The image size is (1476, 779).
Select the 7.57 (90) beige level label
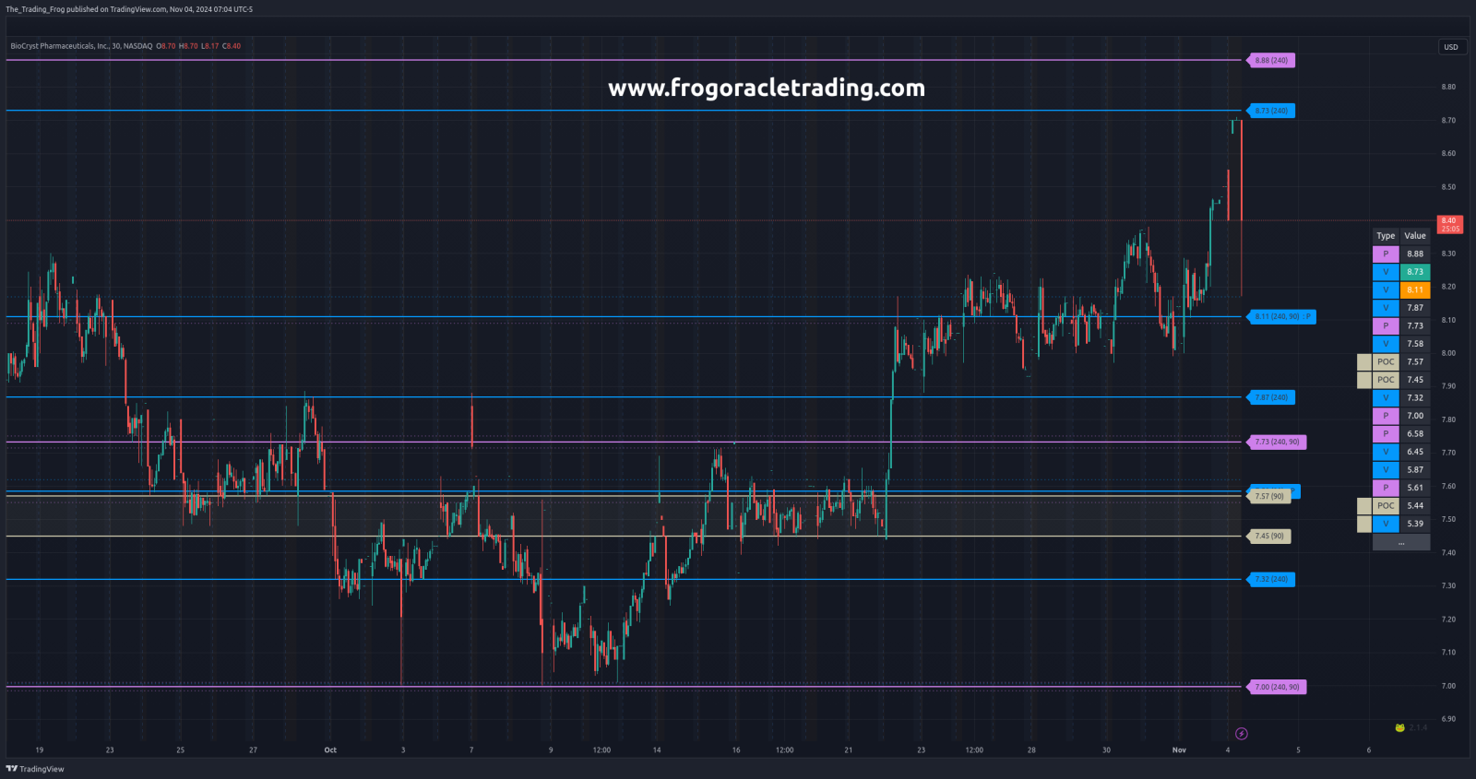[1269, 496]
